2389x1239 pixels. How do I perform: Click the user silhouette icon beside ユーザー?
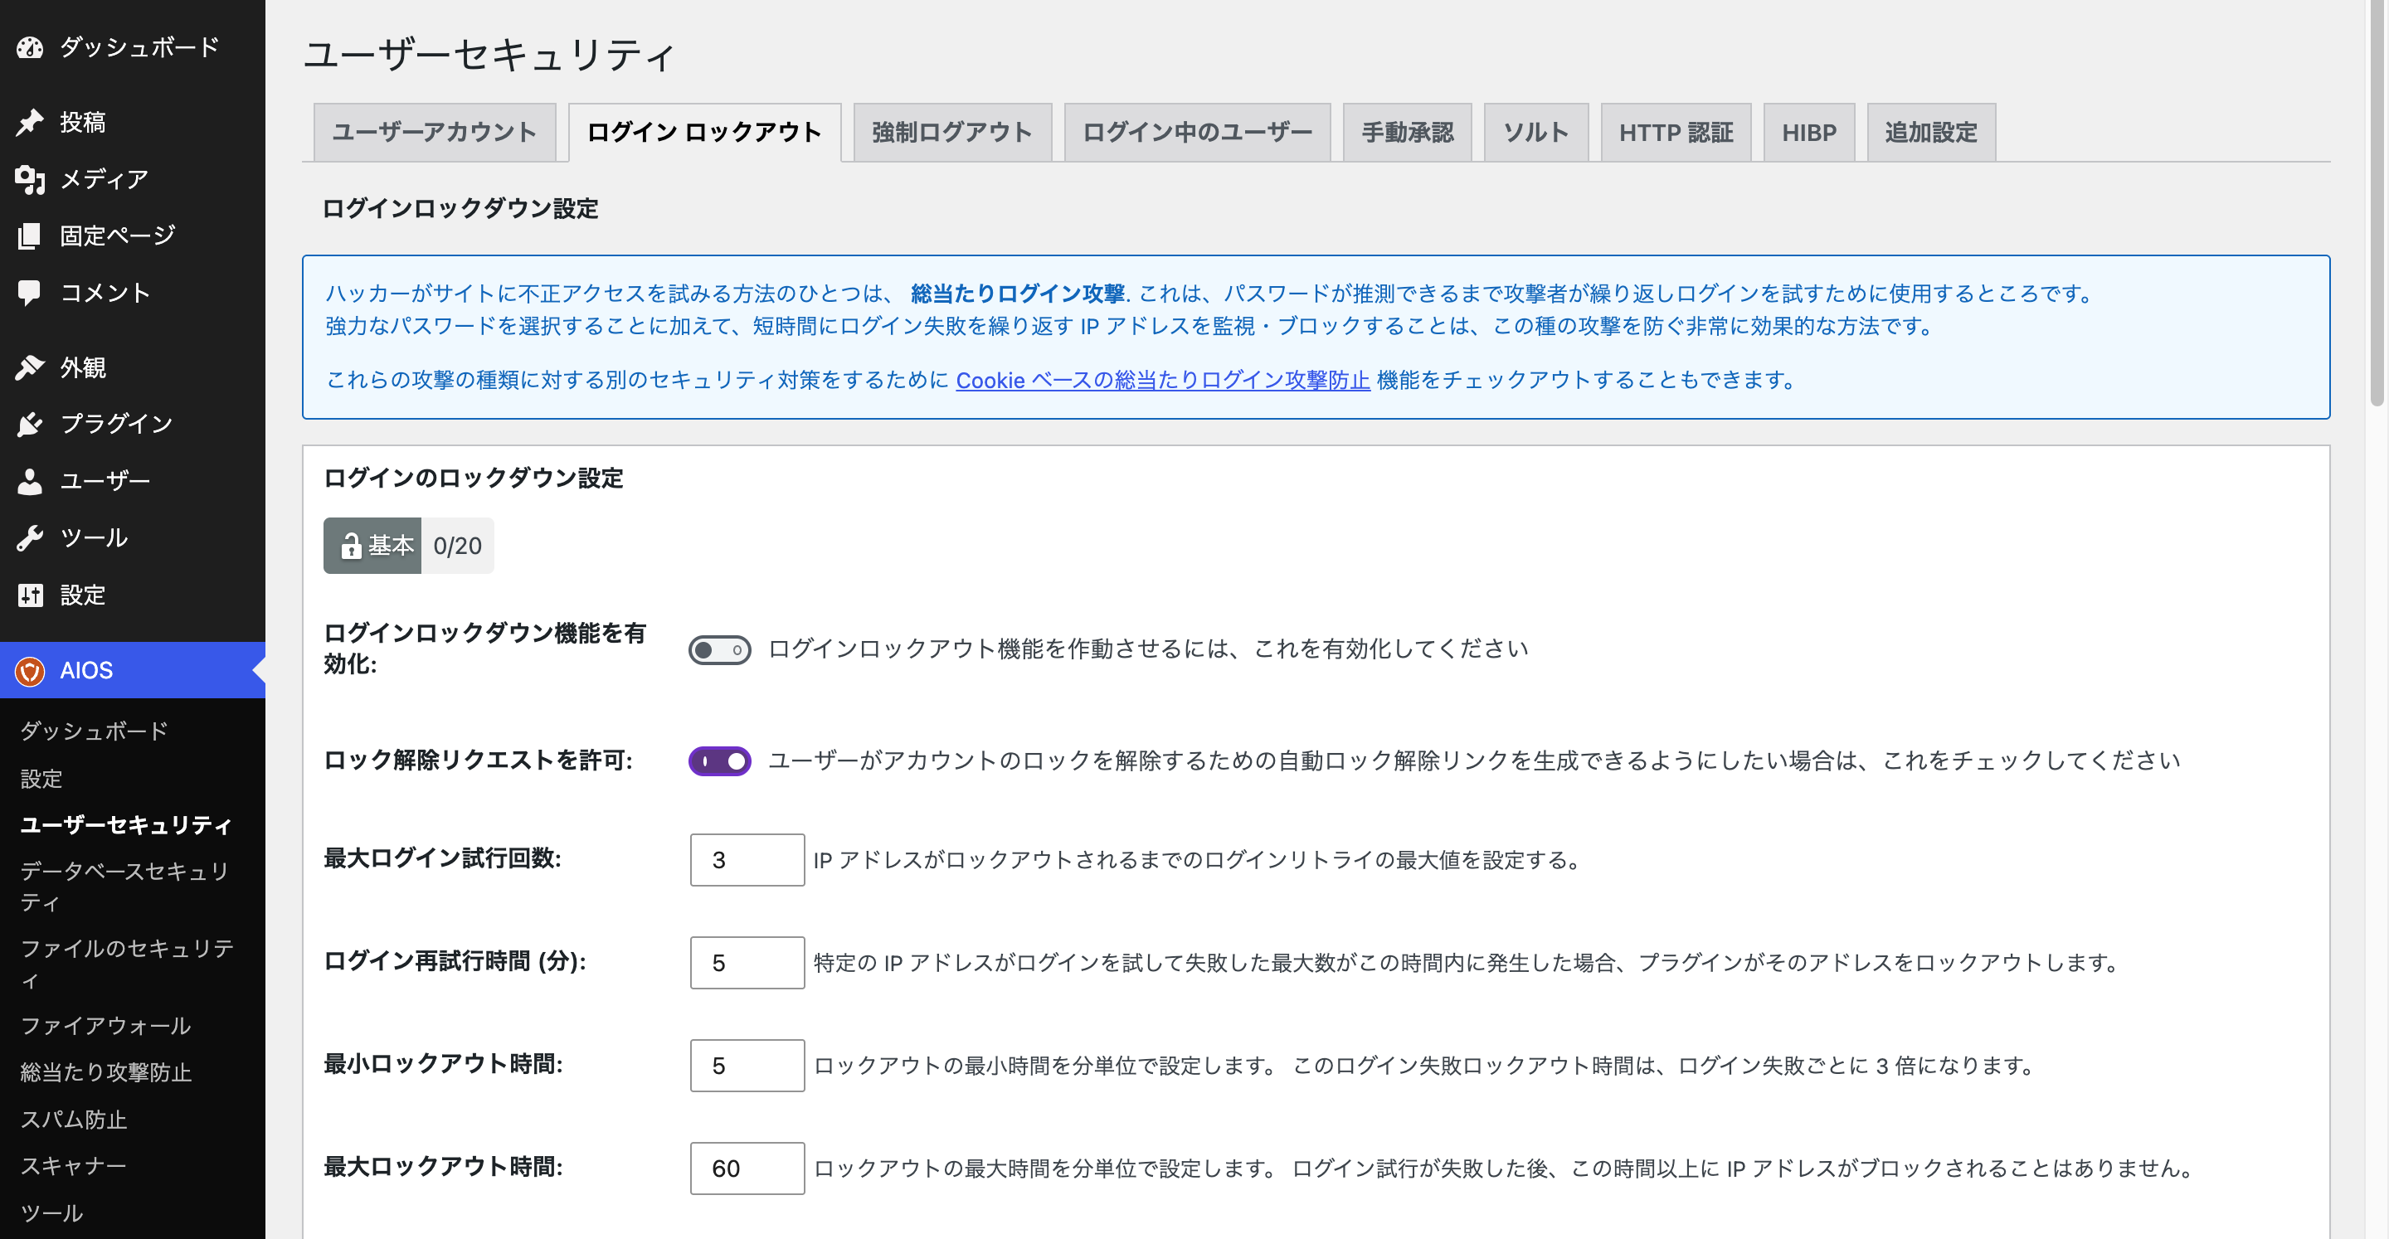[x=30, y=481]
